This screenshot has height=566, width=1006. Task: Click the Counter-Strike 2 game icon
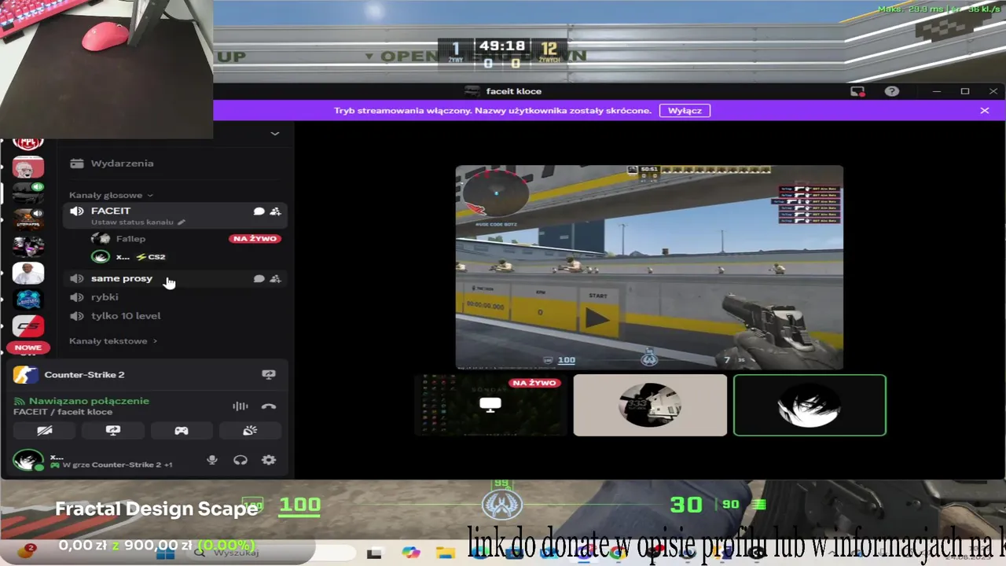[26, 375]
